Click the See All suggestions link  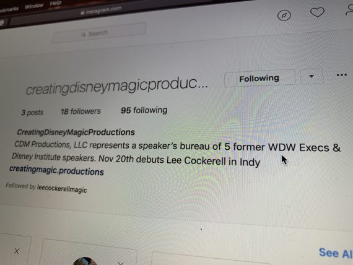point(336,253)
